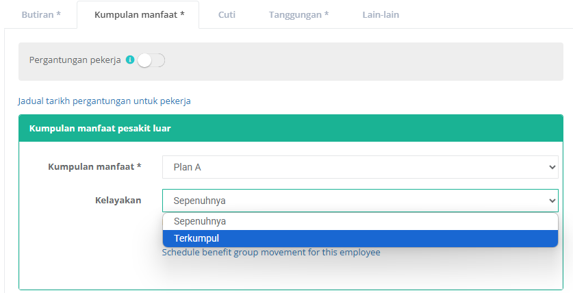Open the Plan A benefit group dropdown
The width and height of the screenshot is (573, 293).
360,166
